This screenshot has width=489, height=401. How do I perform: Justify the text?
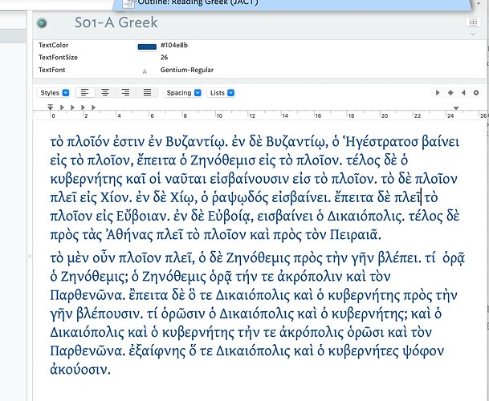point(147,92)
